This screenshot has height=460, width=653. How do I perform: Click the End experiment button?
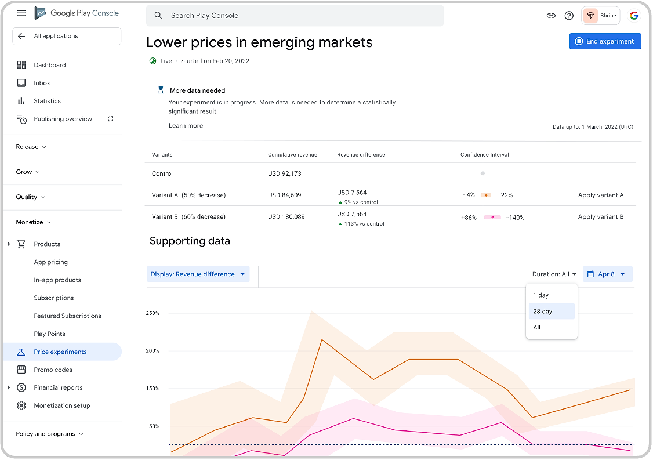click(605, 41)
